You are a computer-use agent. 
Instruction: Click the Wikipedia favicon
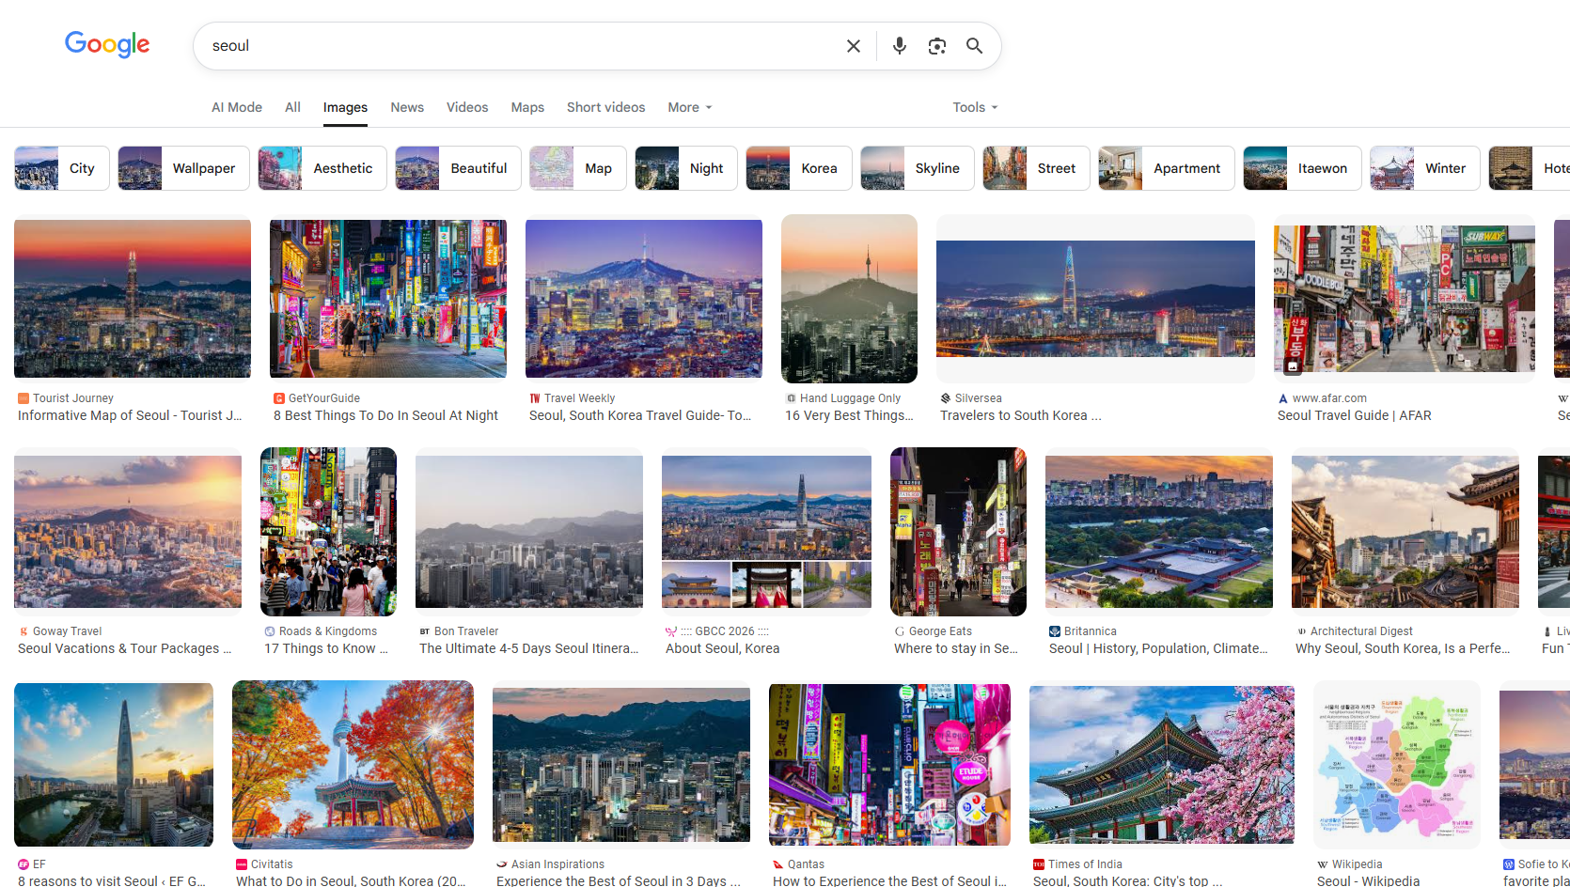[x=1323, y=864]
